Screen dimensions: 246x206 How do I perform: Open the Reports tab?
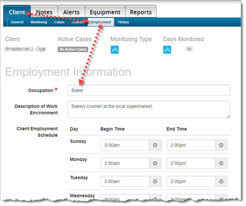coord(141,12)
